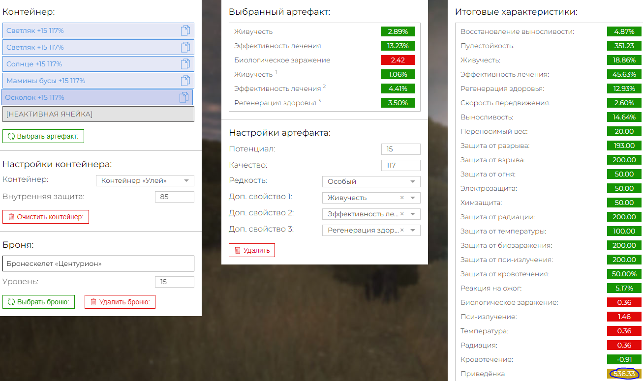Screen dimensions: 643x381
Task: Clear the Доп. свойство 3 selection
Action: tap(402, 230)
